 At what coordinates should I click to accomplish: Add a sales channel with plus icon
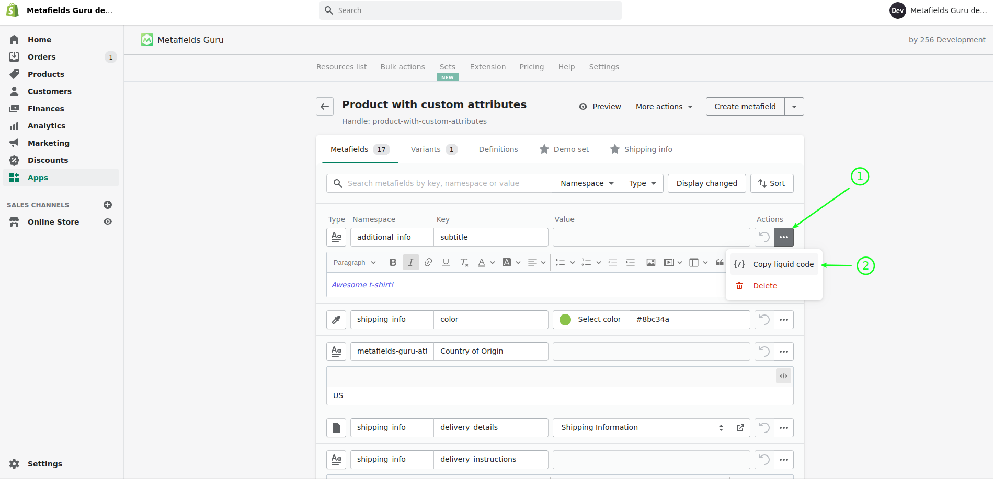coord(108,205)
